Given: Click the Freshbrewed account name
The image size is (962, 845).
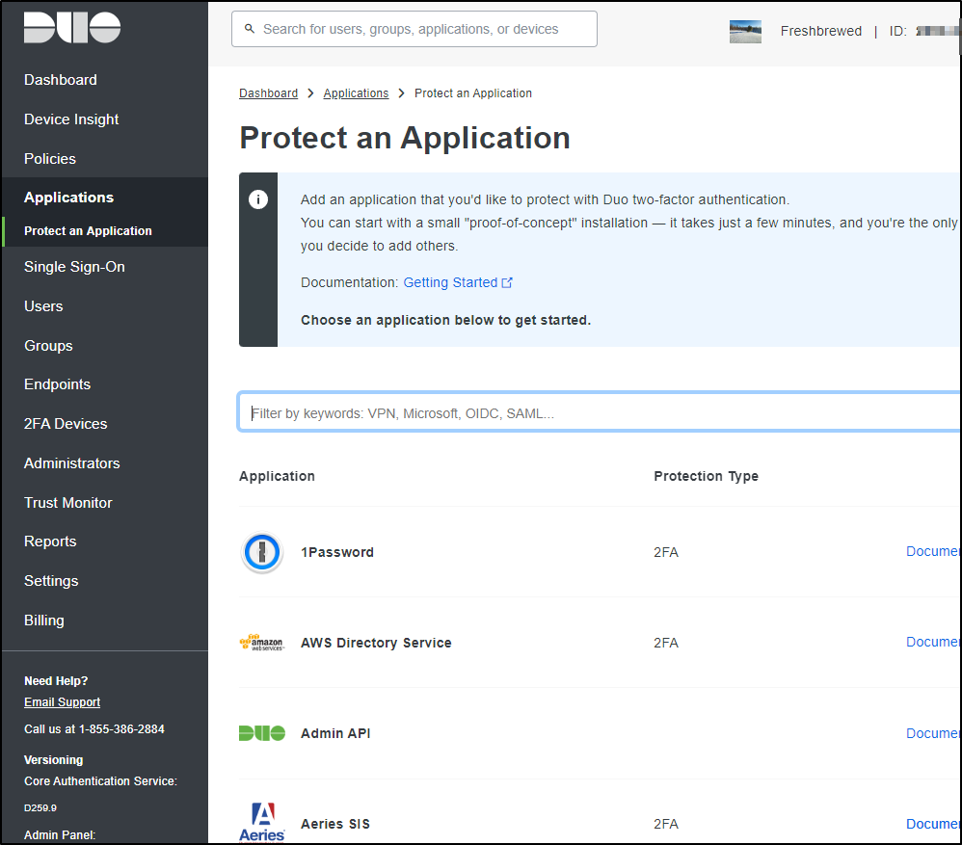Looking at the screenshot, I should (x=821, y=31).
